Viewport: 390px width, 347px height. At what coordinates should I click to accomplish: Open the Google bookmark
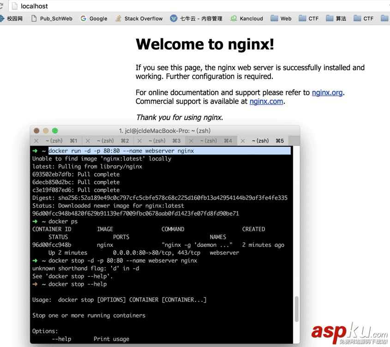(94, 18)
